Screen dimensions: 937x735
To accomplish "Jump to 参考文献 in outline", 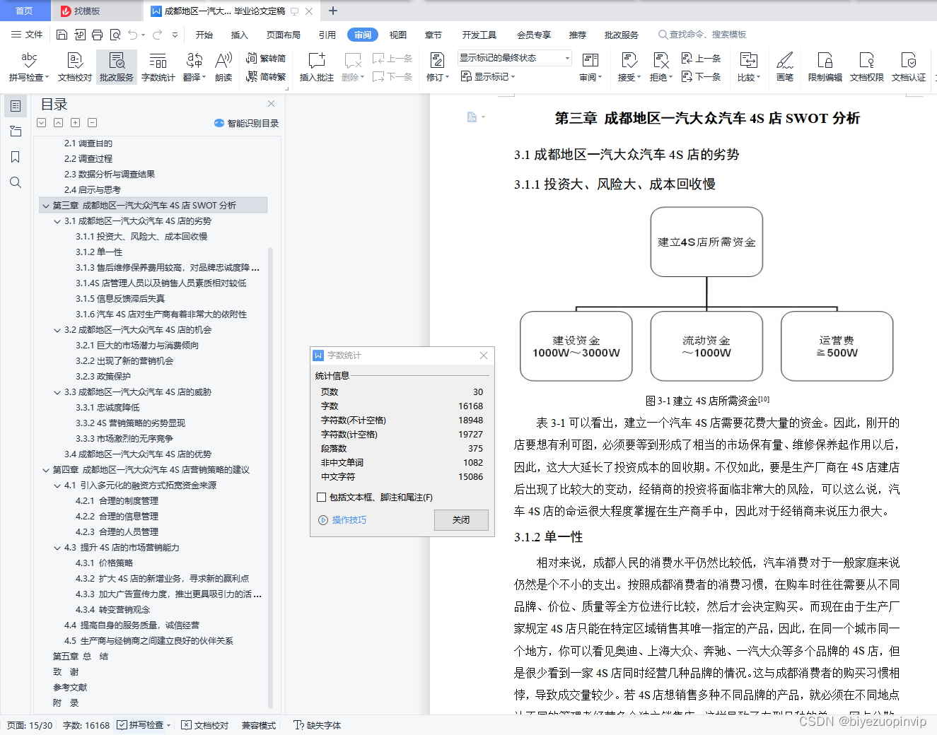I will click(x=70, y=688).
